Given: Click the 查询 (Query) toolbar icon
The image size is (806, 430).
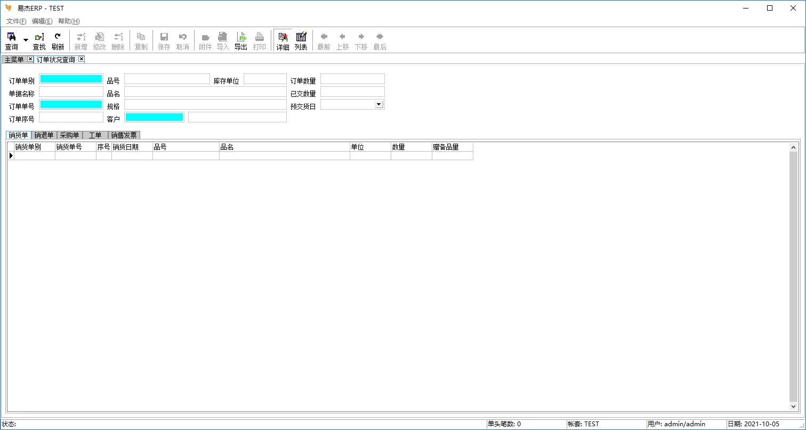Looking at the screenshot, I should pyautogui.click(x=11, y=40).
